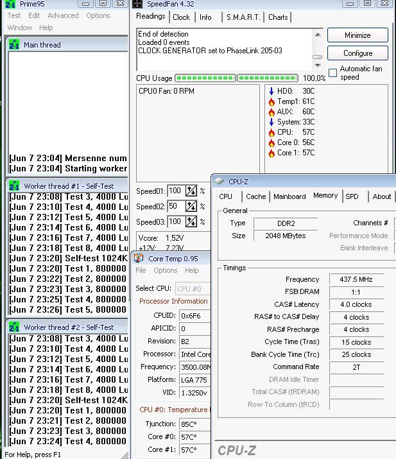Click the CPU-Z title bar icon
Screen dimensions: 396x459
[219, 182]
